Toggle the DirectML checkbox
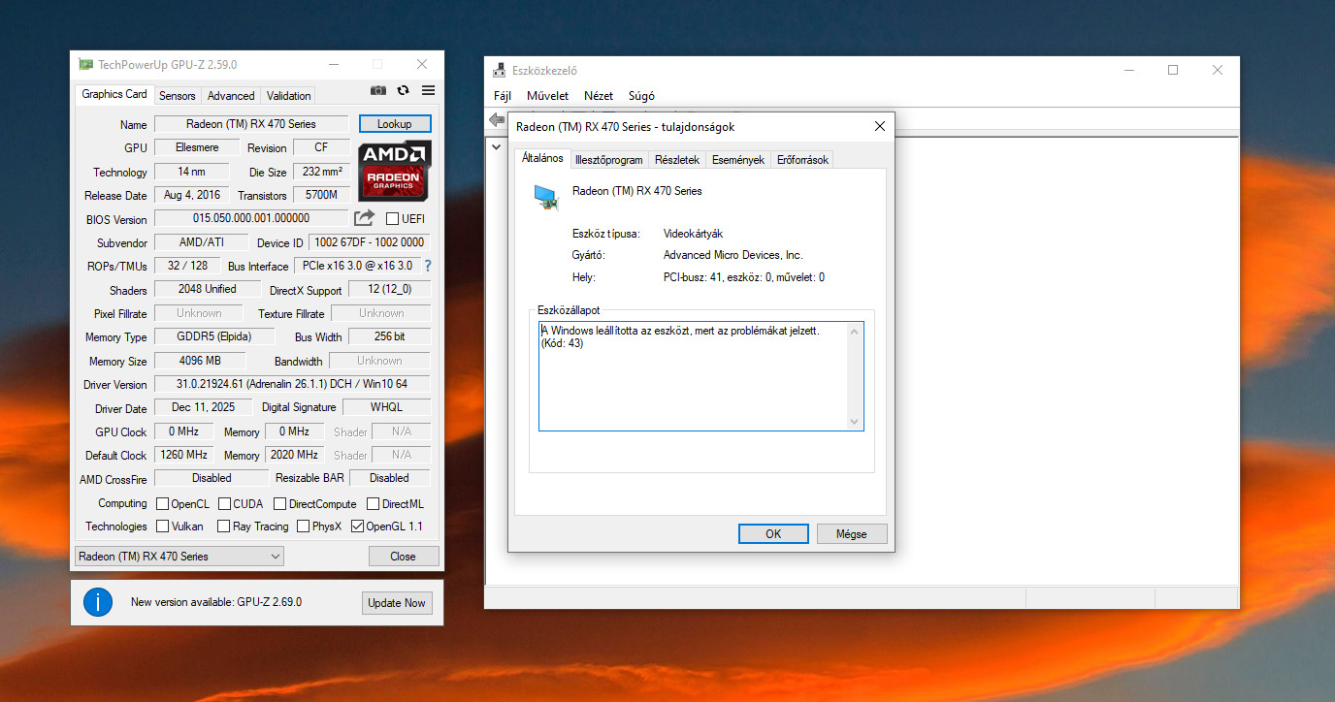 click(374, 503)
